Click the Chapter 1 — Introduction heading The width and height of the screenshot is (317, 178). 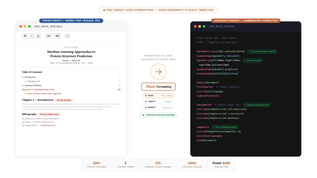point(37,100)
